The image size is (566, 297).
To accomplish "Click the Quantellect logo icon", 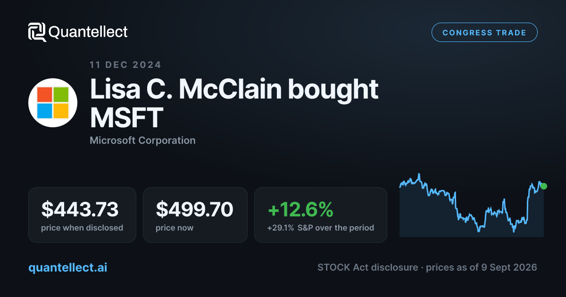I will click(37, 32).
